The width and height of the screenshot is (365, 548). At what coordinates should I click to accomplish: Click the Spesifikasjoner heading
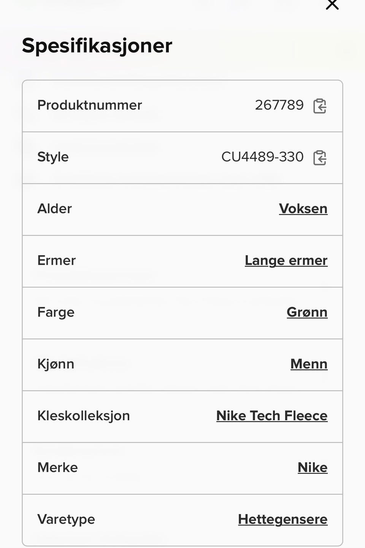pyautogui.click(x=97, y=46)
